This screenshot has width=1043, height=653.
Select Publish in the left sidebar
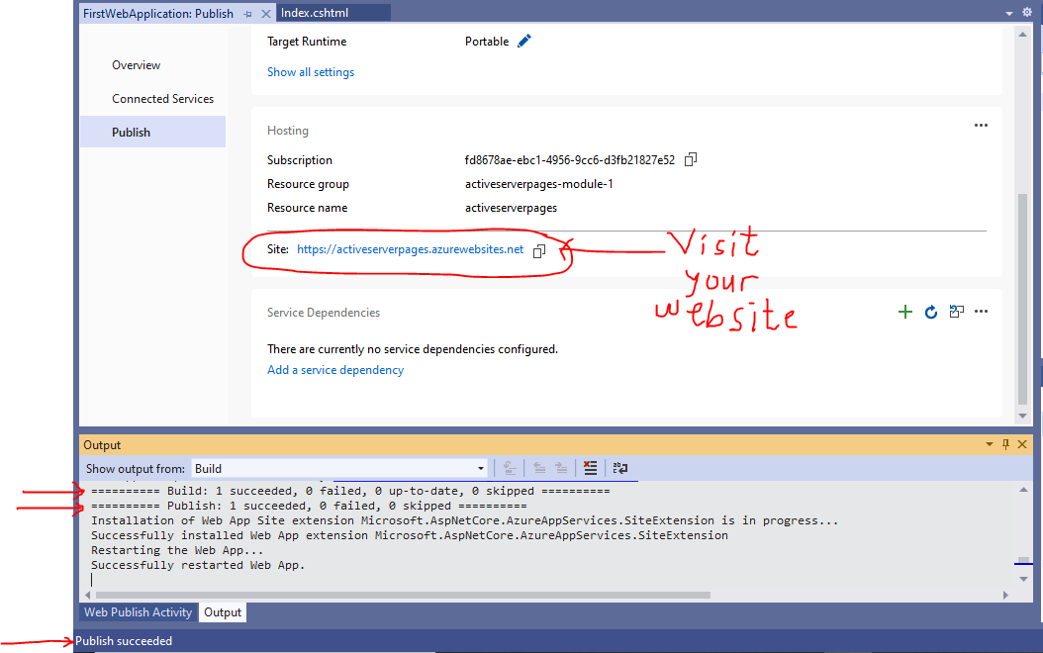point(153,132)
